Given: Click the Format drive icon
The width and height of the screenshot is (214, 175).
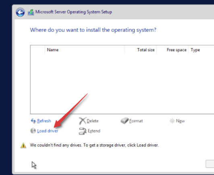Looking at the screenshot, I should click(x=125, y=121).
